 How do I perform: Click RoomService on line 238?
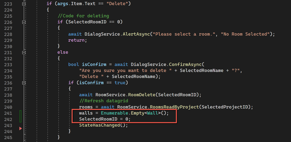click(110, 95)
